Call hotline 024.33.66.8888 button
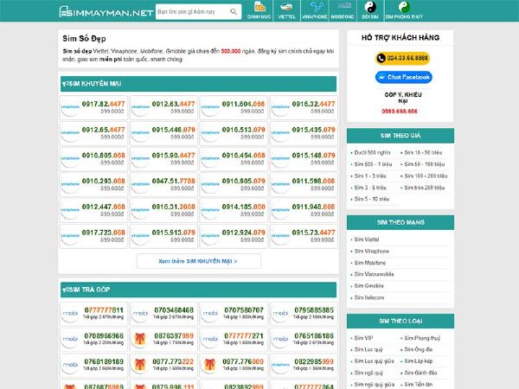The height and width of the screenshot is (389, 519). [402, 58]
